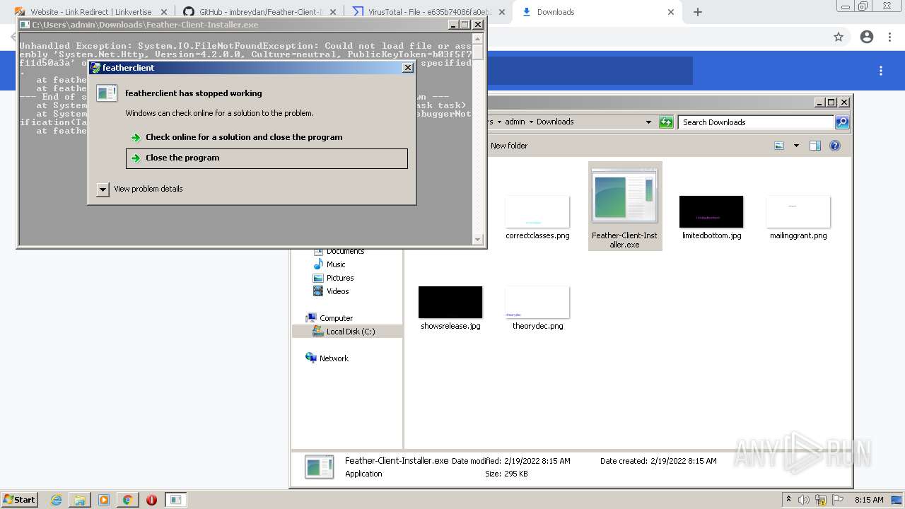Maximize the Explorer Downloads window

pos(831,103)
